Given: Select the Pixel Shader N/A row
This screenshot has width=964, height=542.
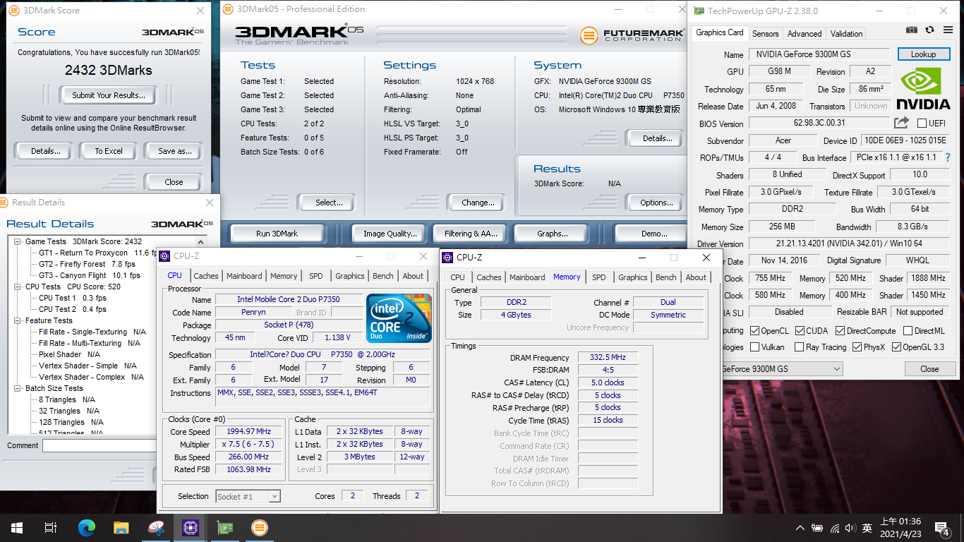Looking at the screenshot, I should tap(69, 354).
